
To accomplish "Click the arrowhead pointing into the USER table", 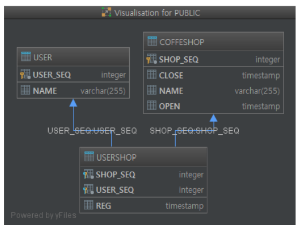I will point(73,103).
